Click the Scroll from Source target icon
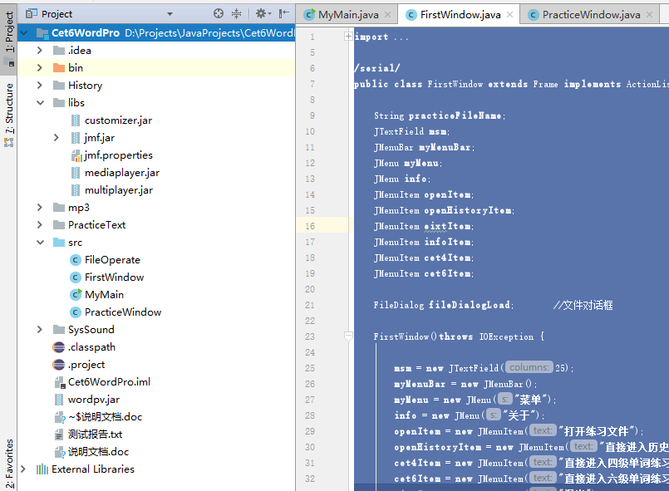Image resolution: width=669 pixels, height=491 pixels. (x=219, y=13)
